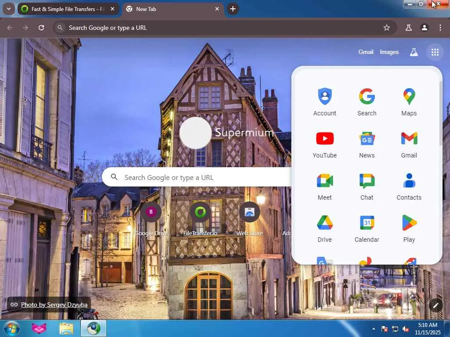
Task: Show hidden tray icons arrow
Action: [x=374, y=329]
